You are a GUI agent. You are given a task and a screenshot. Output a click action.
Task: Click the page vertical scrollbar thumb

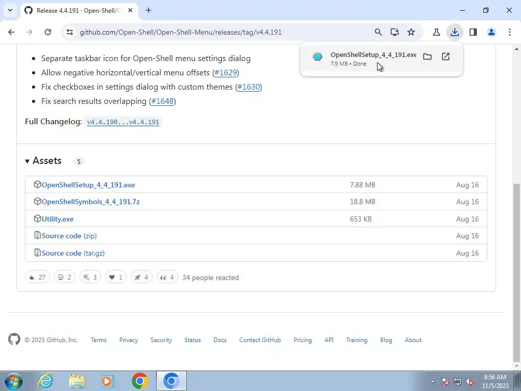pos(517,272)
